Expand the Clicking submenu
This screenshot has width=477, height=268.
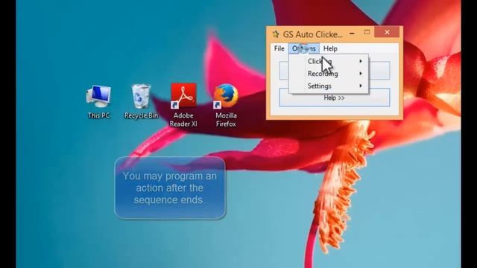point(329,61)
